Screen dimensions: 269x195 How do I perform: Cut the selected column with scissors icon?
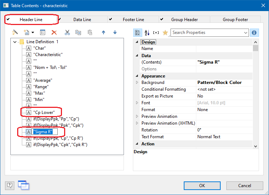tap(67, 32)
